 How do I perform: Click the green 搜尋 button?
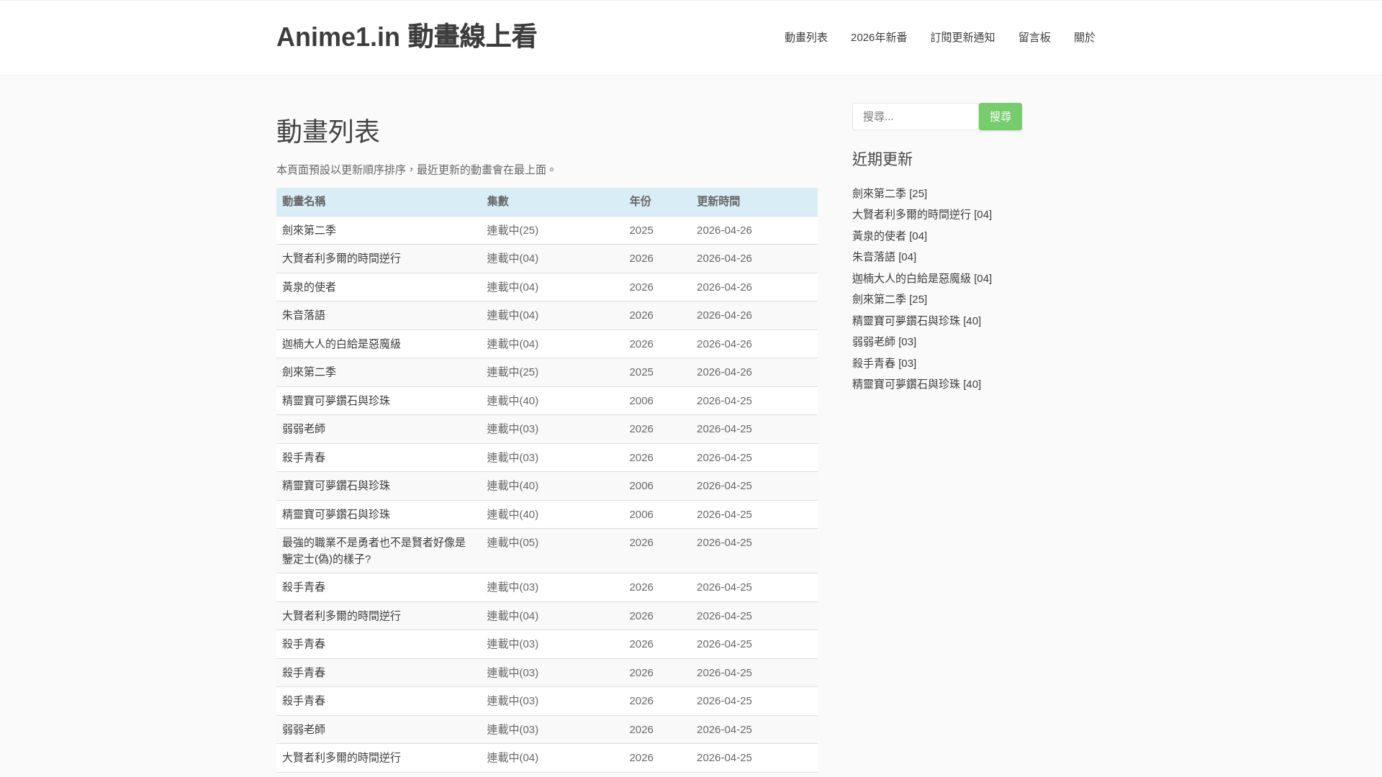coord(1000,117)
